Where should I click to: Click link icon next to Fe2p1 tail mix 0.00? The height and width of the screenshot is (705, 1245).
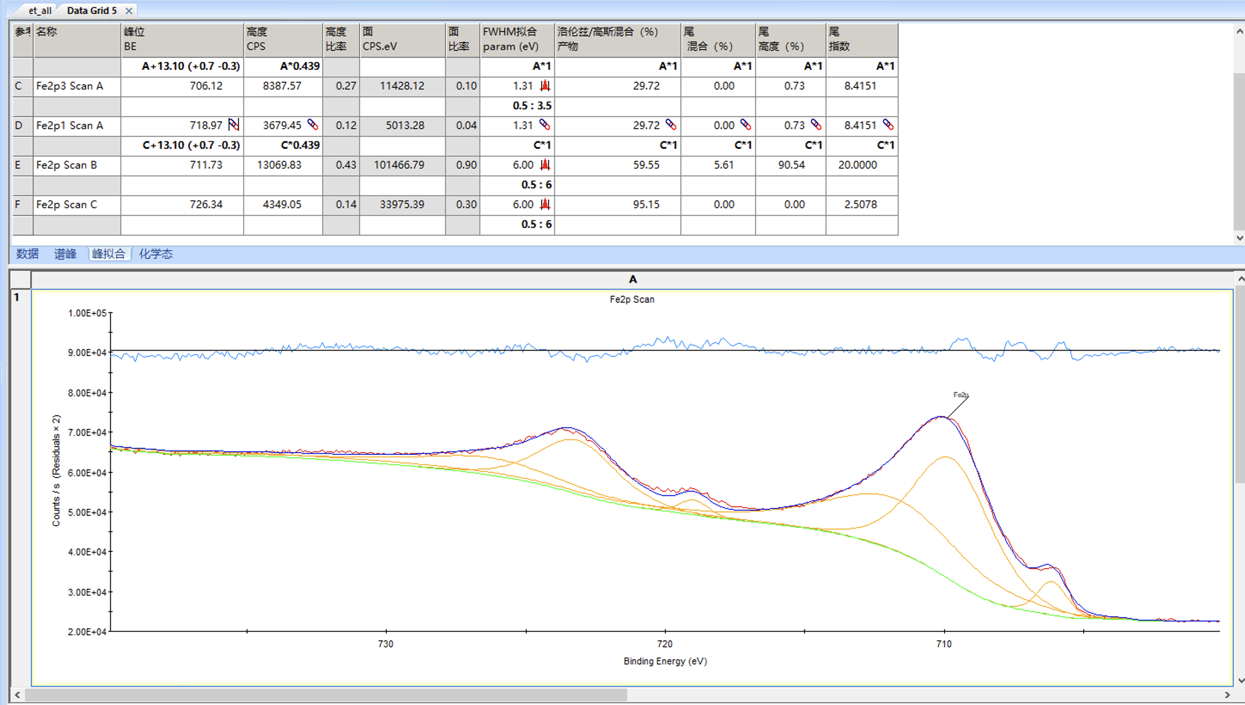(x=746, y=125)
